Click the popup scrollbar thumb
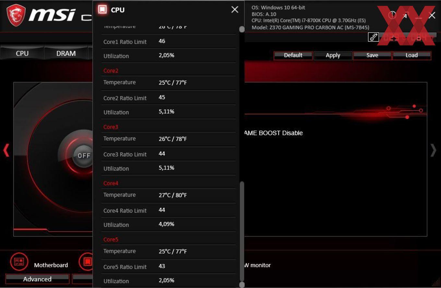Image resolution: width=441 pixels, height=288 pixels. click(242, 231)
